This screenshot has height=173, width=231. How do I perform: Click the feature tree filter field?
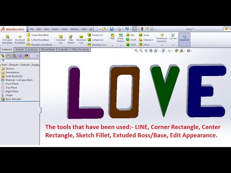20,61
